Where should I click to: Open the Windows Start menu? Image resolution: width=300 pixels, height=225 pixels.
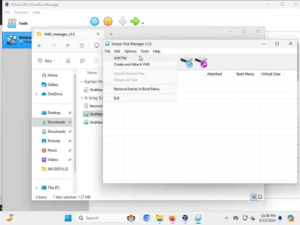(x=68, y=218)
